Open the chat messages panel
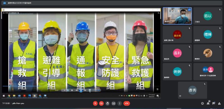The height and width of the screenshot is (109, 224). (x=214, y=103)
